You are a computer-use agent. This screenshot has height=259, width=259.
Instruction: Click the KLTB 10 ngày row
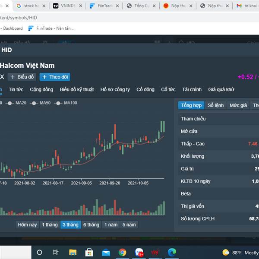pyautogui.click(x=218, y=181)
